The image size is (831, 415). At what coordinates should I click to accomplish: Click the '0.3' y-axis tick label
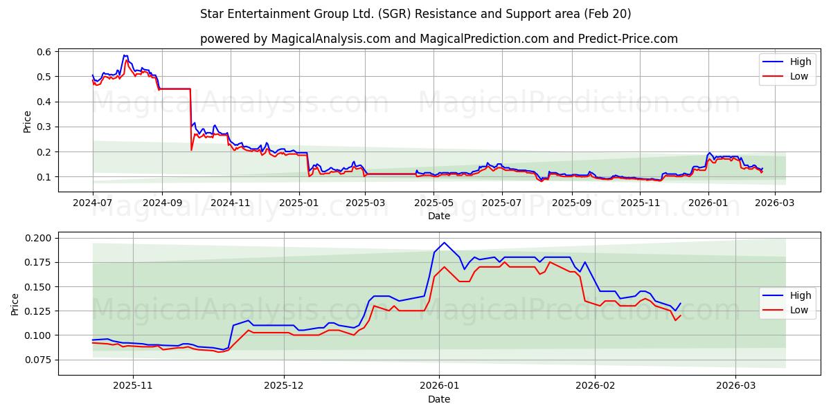(x=44, y=127)
